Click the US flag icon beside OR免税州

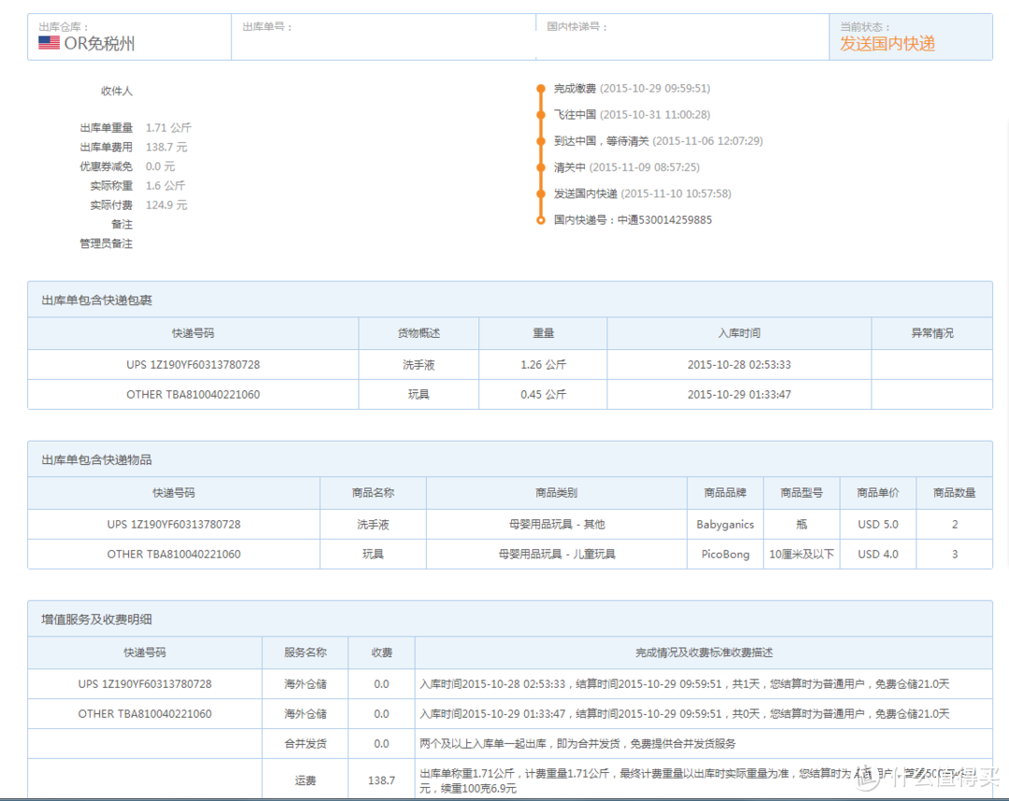49,43
